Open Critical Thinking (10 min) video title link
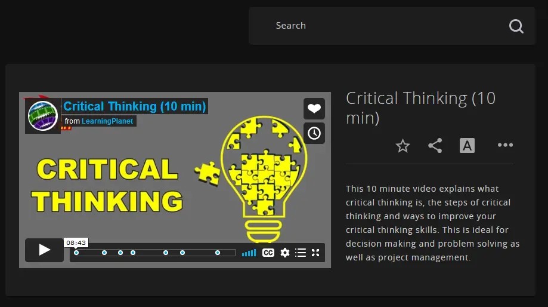 (x=135, y=106)
